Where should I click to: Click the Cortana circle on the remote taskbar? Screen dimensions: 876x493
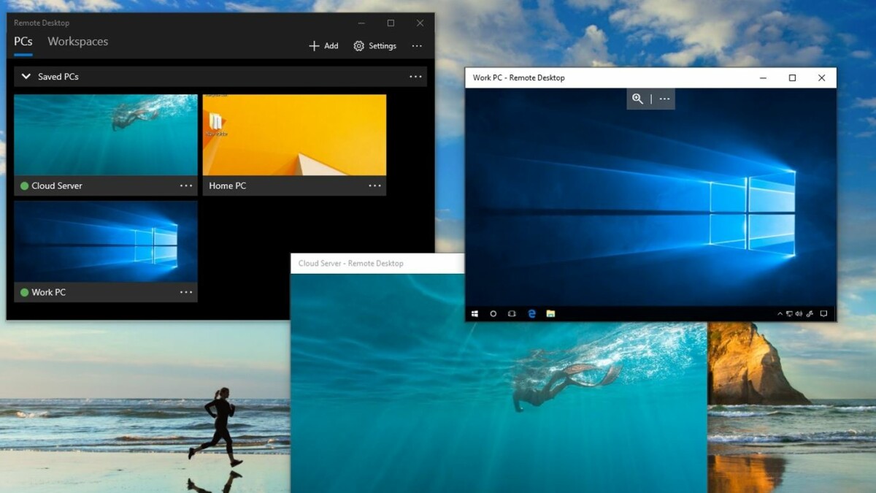click(493, 314)
